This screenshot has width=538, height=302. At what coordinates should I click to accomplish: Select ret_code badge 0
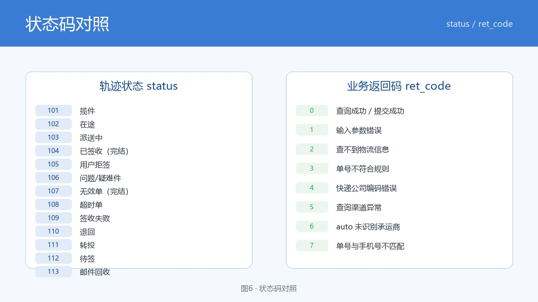312,111
